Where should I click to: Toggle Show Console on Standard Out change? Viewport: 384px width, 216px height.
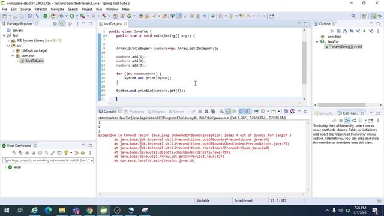241,112
